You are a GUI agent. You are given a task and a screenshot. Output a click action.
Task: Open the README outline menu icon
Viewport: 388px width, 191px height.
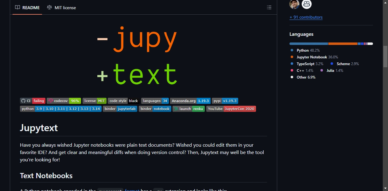pos(269,7)
